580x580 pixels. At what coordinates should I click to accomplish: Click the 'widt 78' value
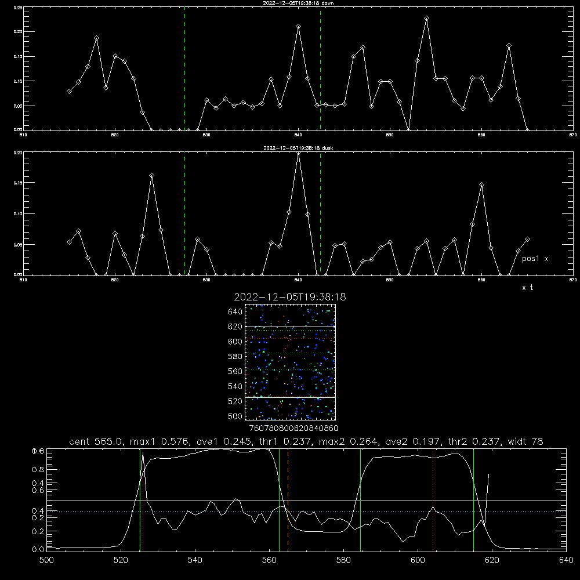tap(525, 441)
